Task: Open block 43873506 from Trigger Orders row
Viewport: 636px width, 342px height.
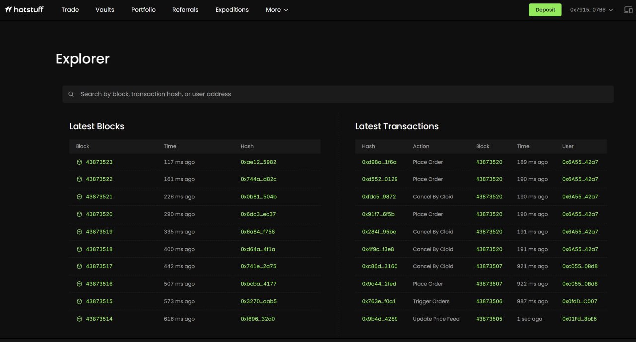Action: 489,301
